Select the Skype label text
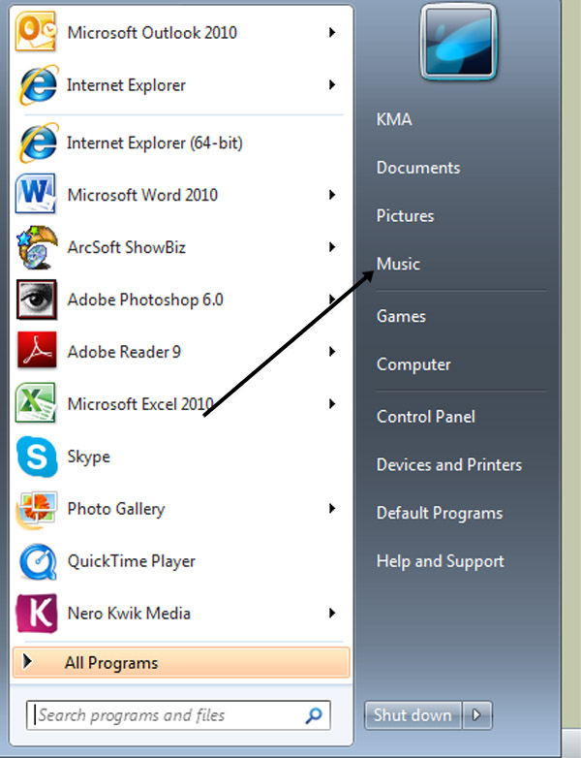This screenshot has height=758, width=581. [88, 457]
